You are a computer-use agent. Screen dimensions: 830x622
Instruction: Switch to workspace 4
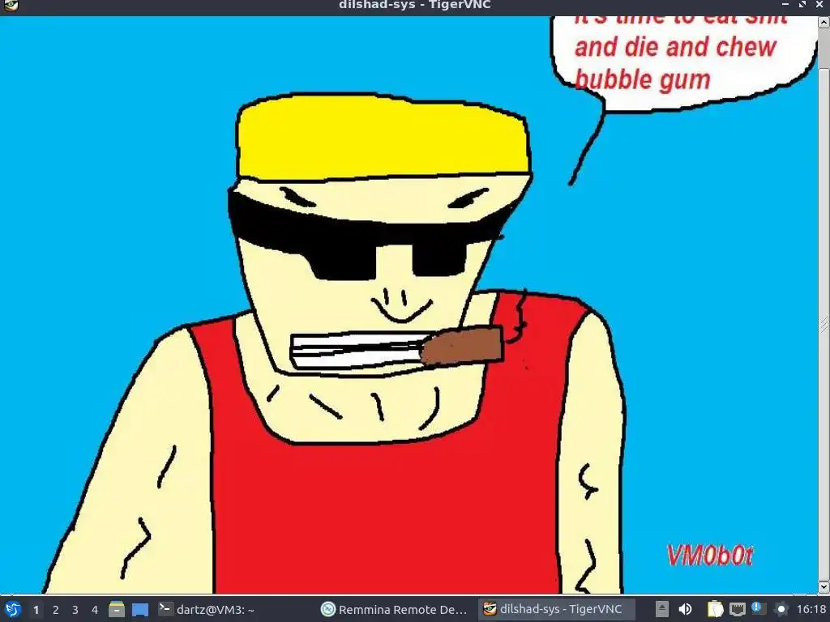(x=95, y=610)
